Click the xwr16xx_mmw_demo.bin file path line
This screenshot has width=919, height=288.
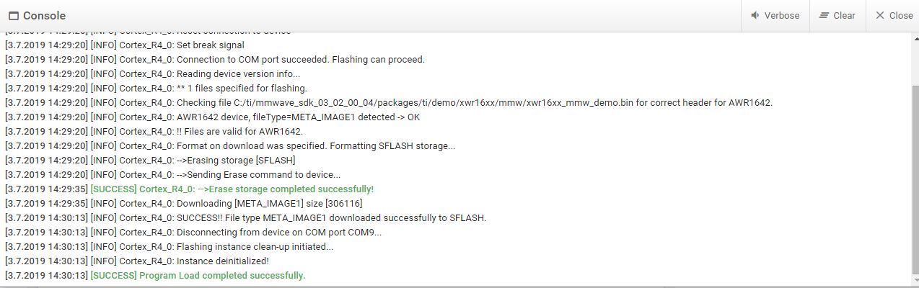(389, 103)
